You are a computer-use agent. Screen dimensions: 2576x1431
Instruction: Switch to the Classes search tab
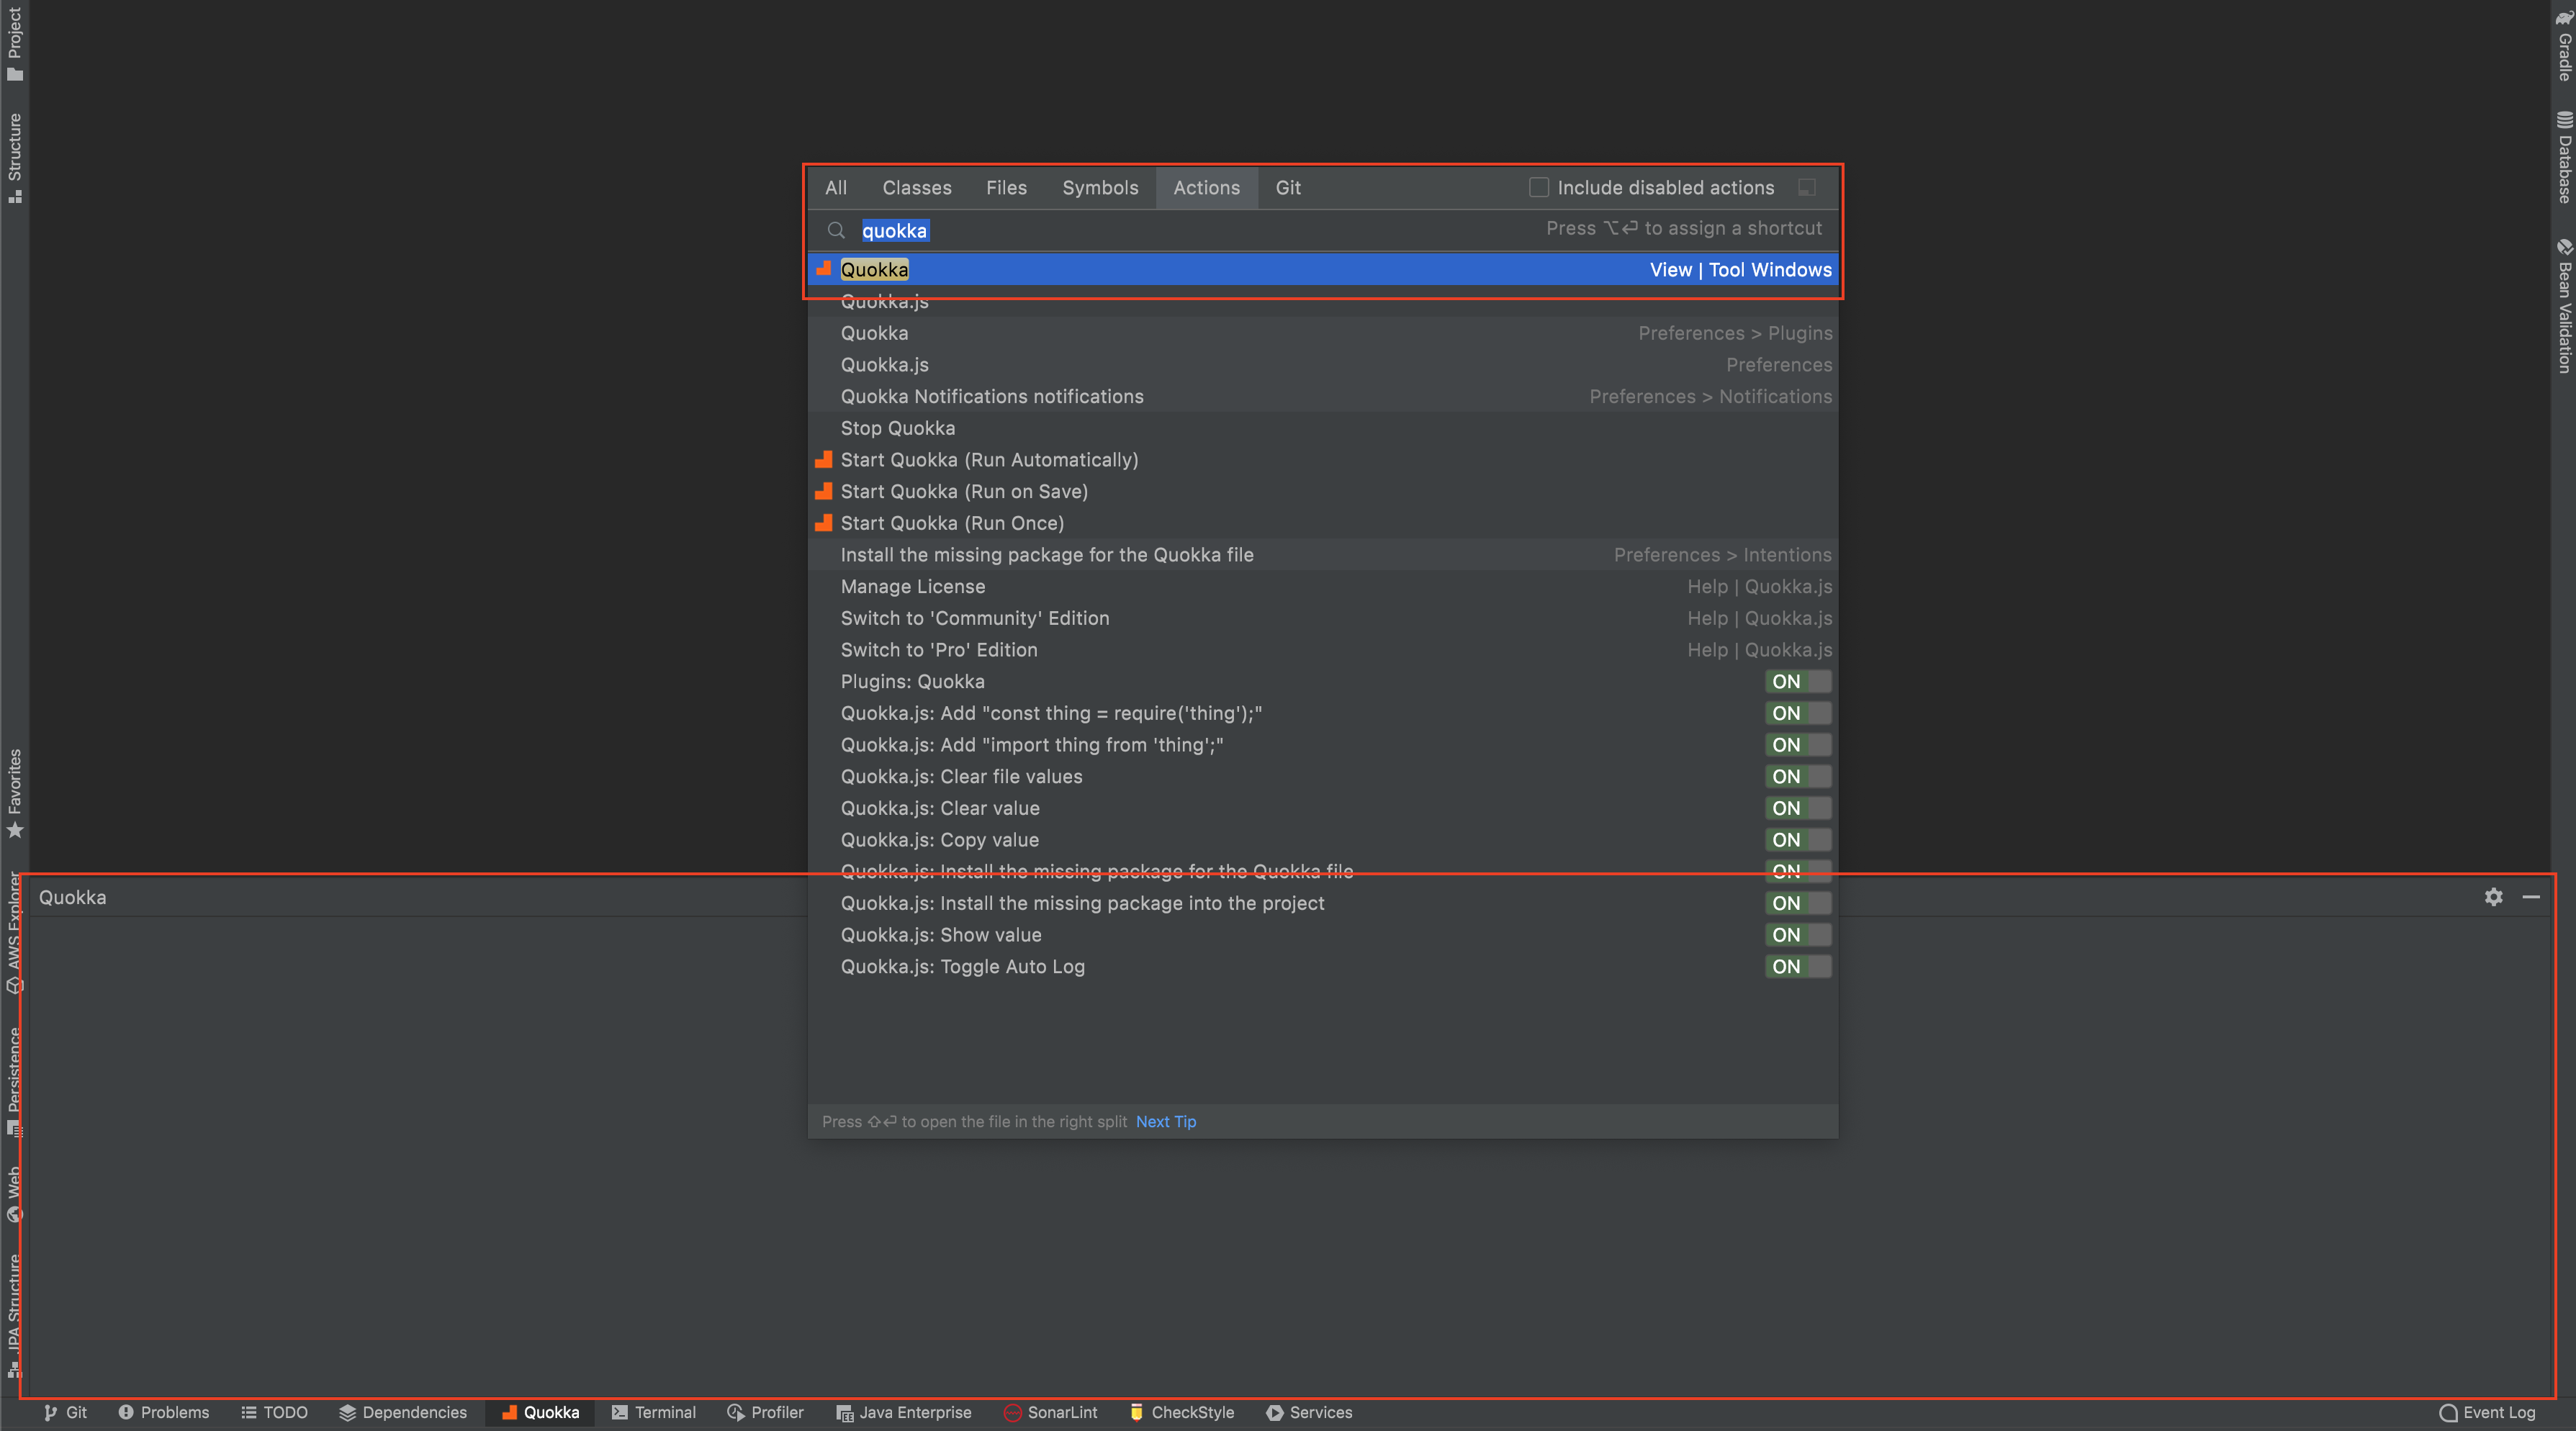click(x=916, y=187)
